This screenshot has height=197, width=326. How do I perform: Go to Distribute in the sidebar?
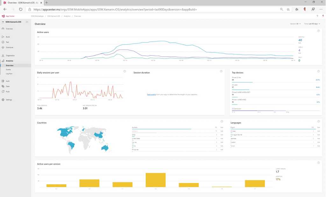tap(9, 47)
